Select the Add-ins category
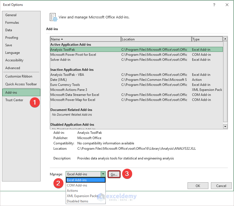 21,92
